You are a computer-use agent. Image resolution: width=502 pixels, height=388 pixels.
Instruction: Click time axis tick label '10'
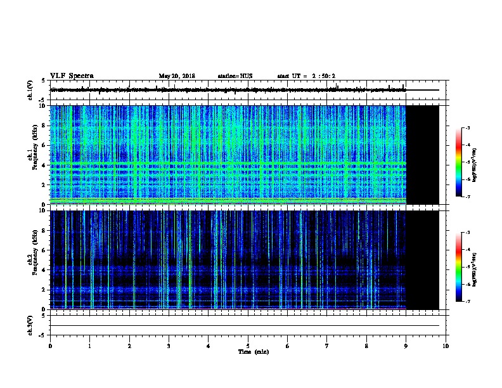click(446, 346)
